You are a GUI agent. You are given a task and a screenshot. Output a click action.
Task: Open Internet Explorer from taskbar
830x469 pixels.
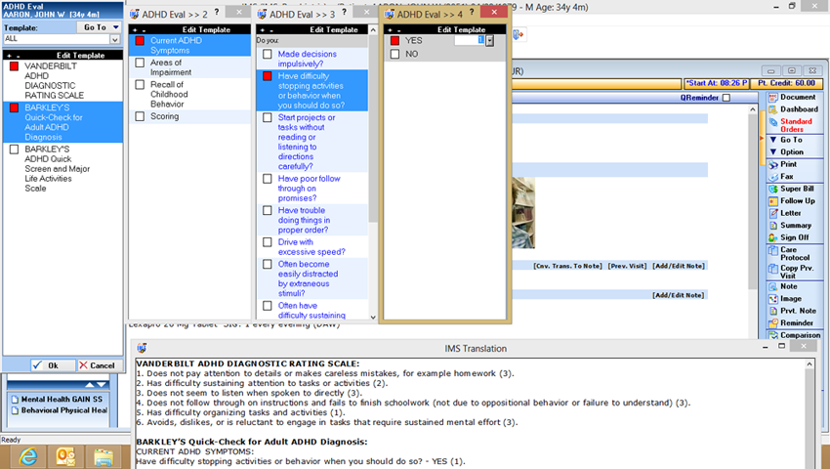[28, 457]
